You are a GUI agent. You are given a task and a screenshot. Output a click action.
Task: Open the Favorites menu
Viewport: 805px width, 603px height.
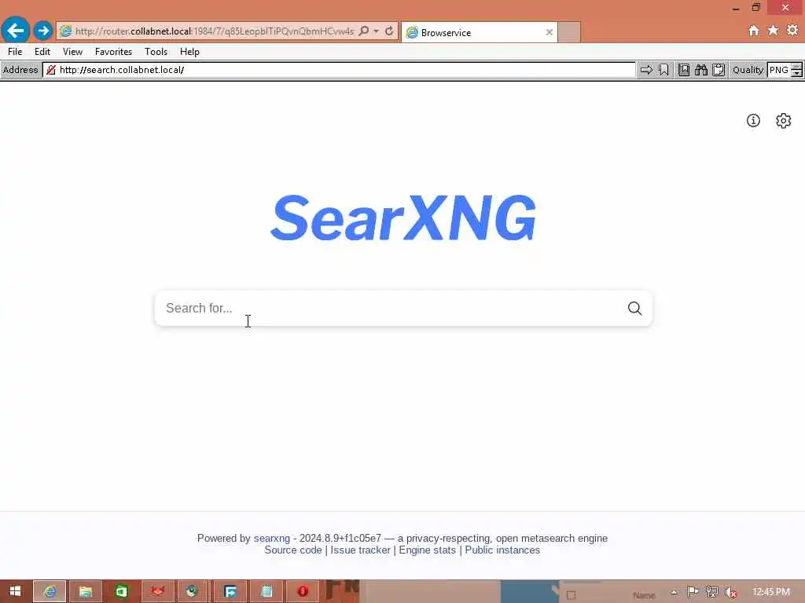tap(113, 52)
